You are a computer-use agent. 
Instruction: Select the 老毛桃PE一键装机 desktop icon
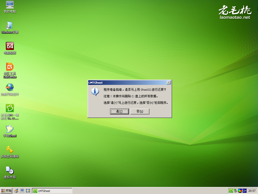pos(10,112)
